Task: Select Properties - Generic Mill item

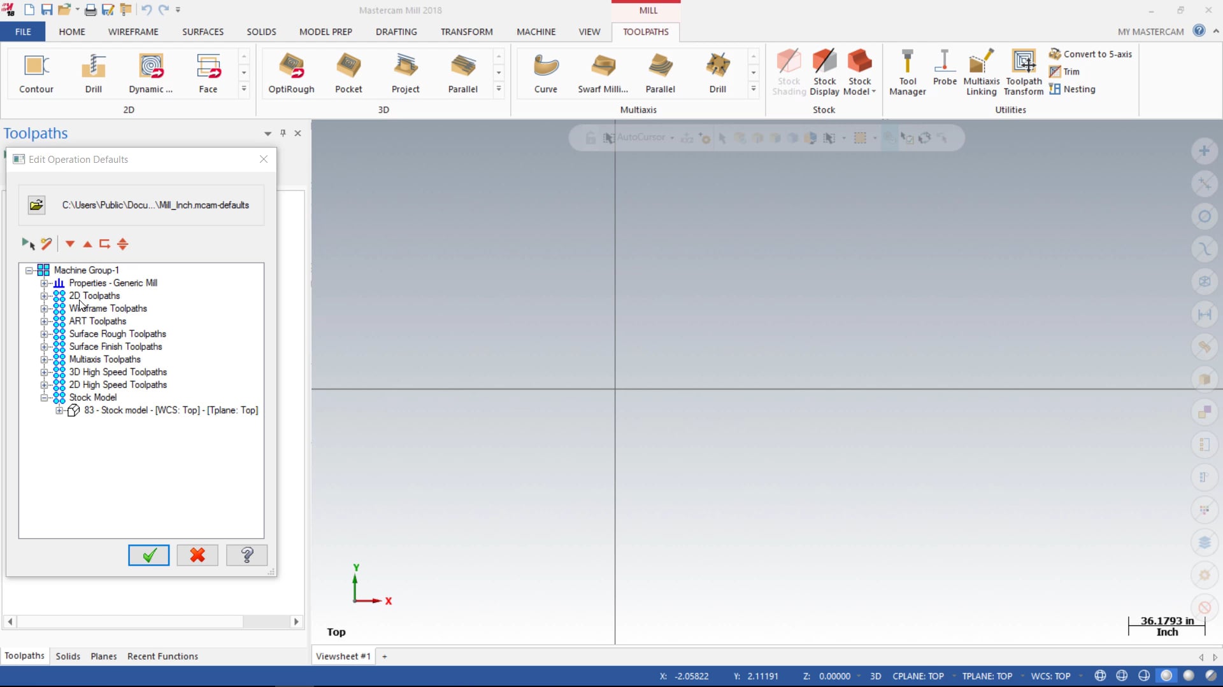Action: click(x=113, y=283)
